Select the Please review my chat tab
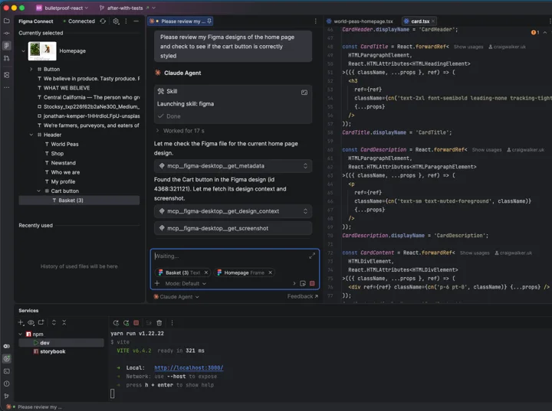This screenshot has height=411, width=552. 181,21
